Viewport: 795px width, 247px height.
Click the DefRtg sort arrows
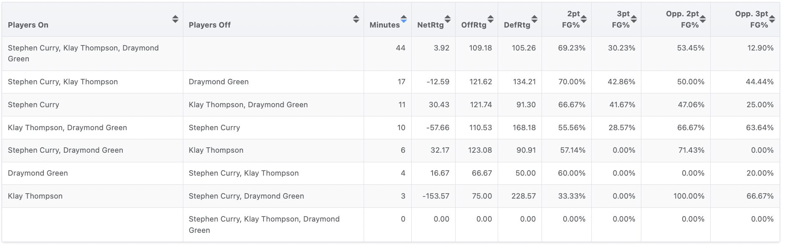click(534, 19)
